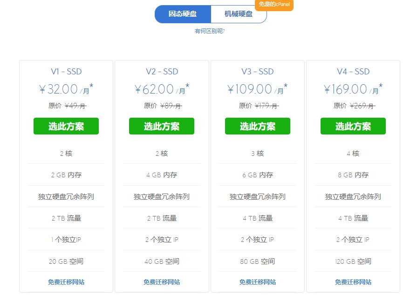Switch to the 机械硬盘 tab

[x=238, y=14]
